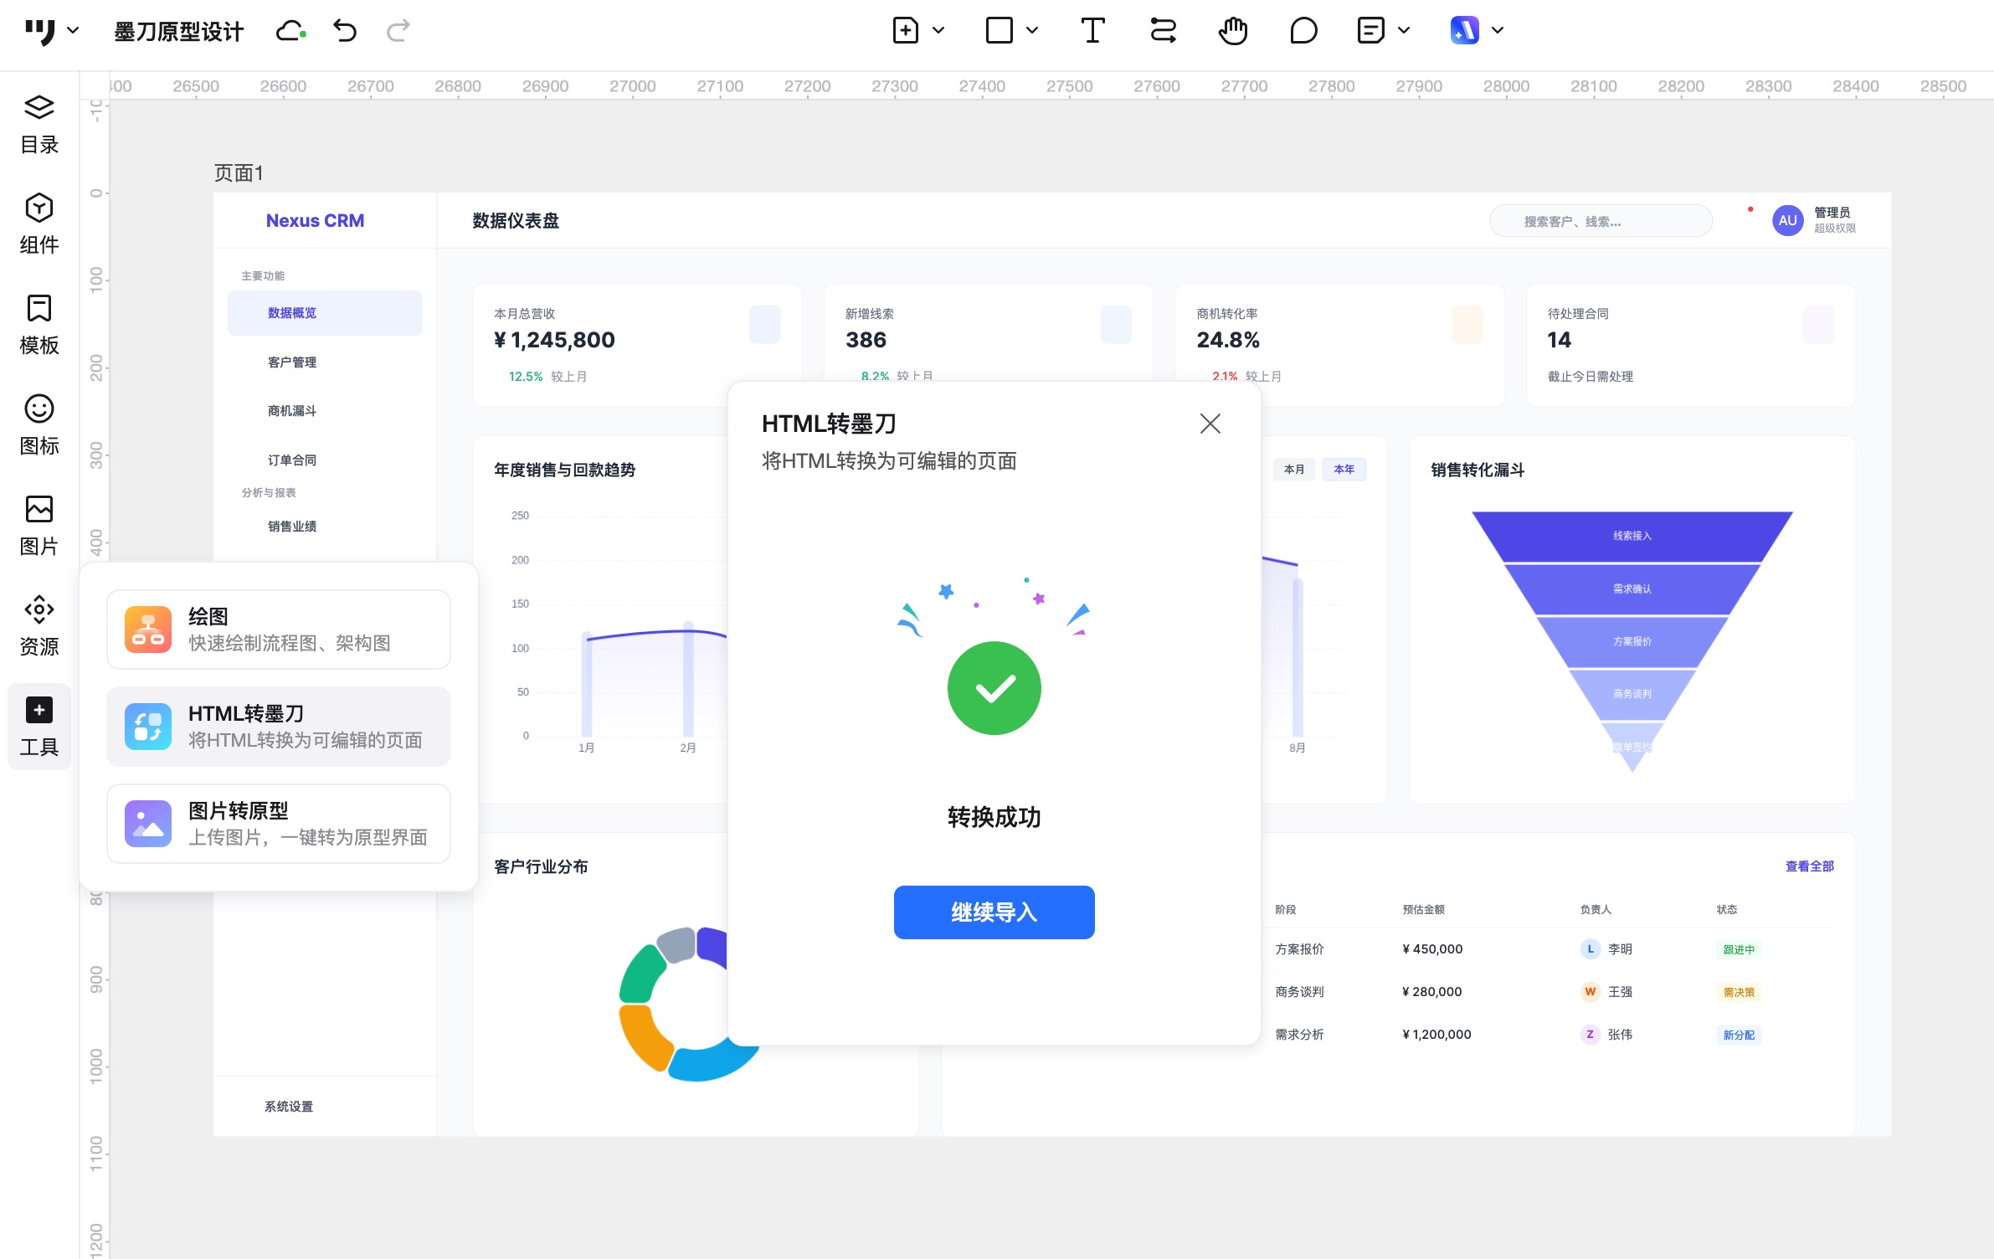The width and height of the screenshot is (1994, 1259).
Task: Expand the add-page tool dropdown arrow
Action: point(938,31)
